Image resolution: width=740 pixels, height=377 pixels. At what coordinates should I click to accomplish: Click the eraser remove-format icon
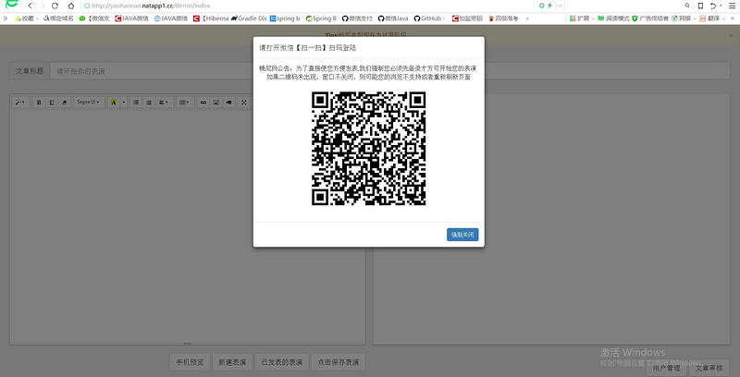(65, 103)
